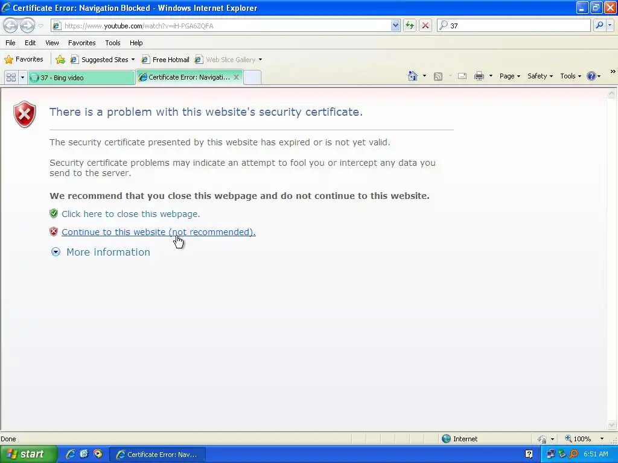Viewport: 618px width, 463px height.
Task: Click the red shield error icon
Action: pos(24,114)
